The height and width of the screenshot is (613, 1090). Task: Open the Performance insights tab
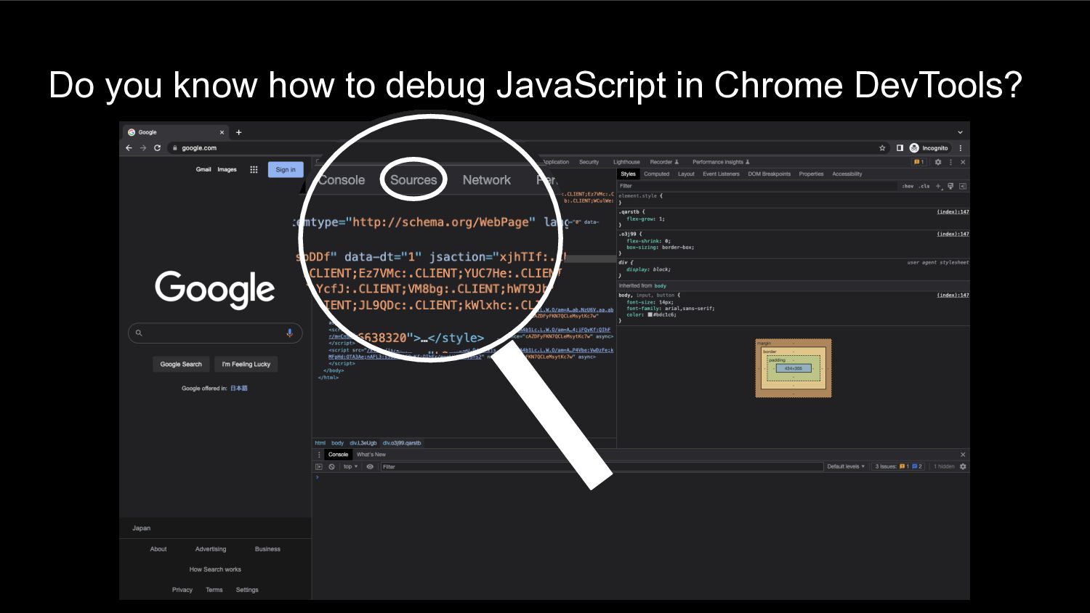click(720, 162)
